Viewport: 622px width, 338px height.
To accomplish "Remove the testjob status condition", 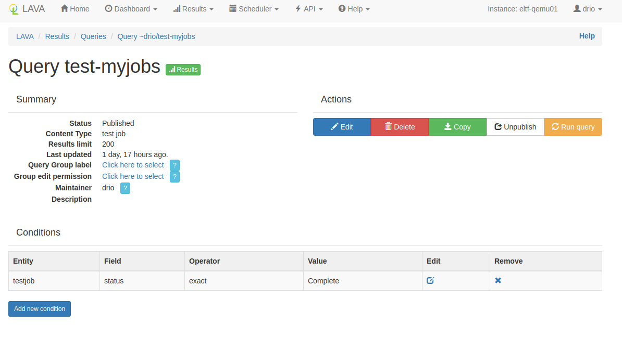I will coord(498,281).
